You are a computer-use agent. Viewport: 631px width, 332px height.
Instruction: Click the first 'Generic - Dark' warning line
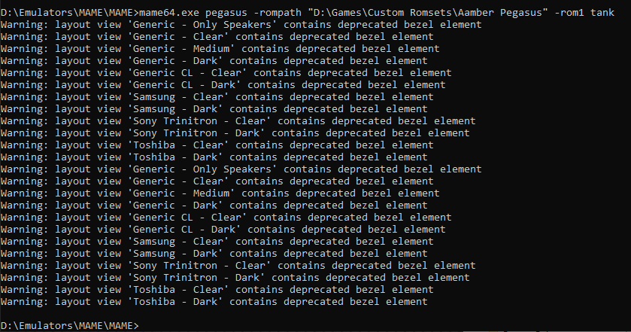coord(214,61)
